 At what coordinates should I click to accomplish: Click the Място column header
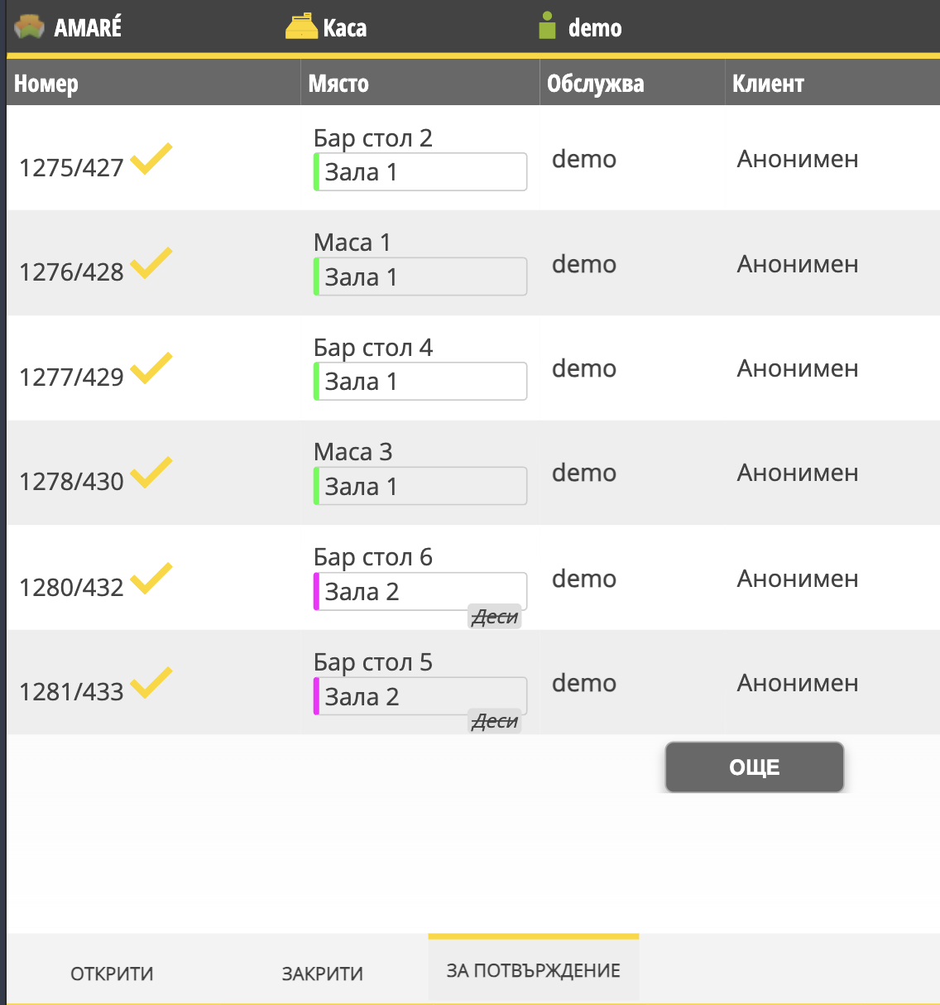click(x=338, y=84)
